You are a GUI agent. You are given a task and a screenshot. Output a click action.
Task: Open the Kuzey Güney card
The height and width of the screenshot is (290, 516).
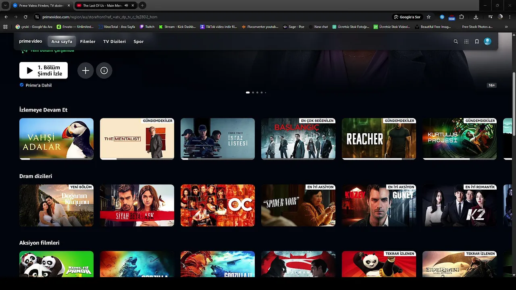click(x=379, y=205)
